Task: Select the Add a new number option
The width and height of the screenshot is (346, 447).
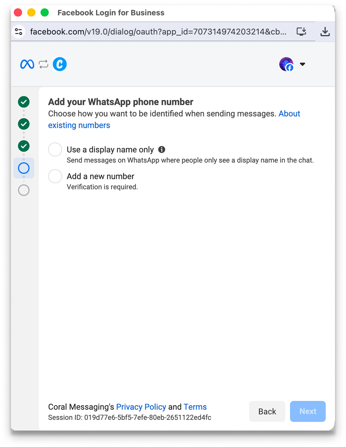Action: 55,176
